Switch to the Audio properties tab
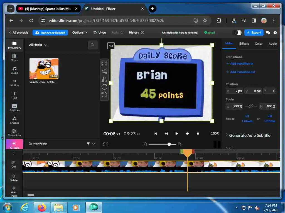This screenshot has width=285, height=213. tap(273, 44)
